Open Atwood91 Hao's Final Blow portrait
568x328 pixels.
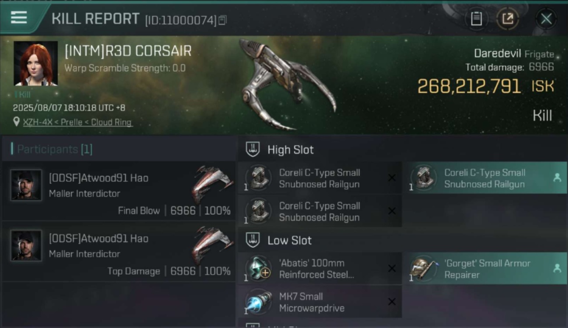point(26,185)
